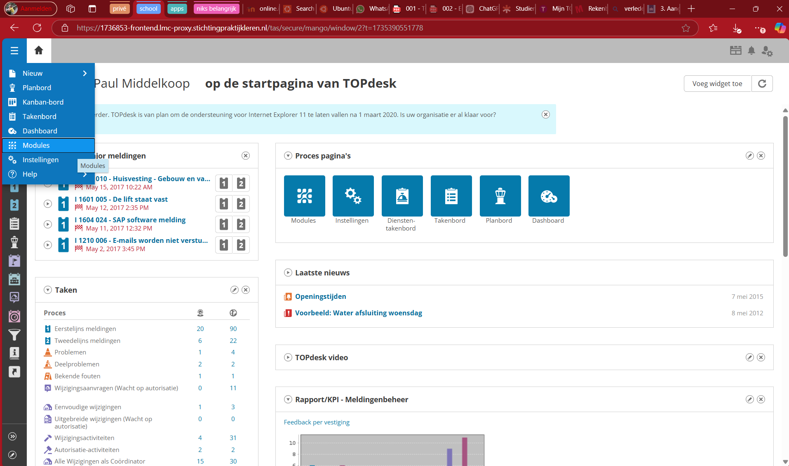Click the refresh button beside Voeg widget toe
789x466 pixels.
tap(762, 84)
